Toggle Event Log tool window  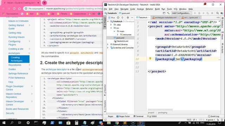(213, 116)
